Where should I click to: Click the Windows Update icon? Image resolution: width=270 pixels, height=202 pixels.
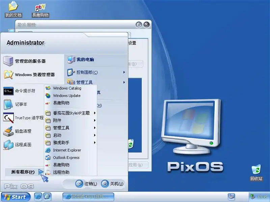point(48,96)
